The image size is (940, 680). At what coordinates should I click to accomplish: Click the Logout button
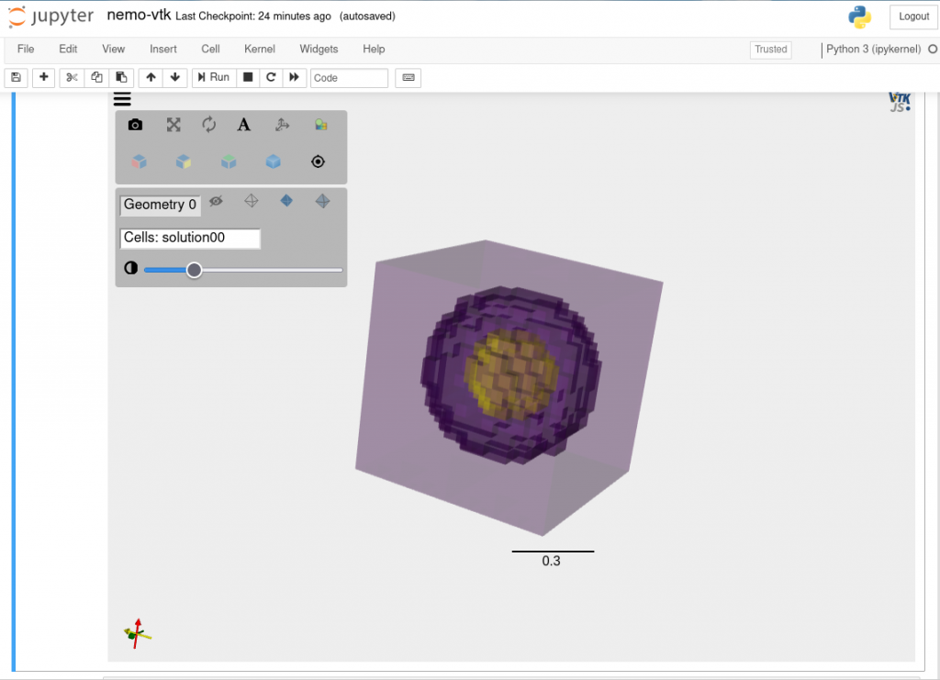[913, 17]
